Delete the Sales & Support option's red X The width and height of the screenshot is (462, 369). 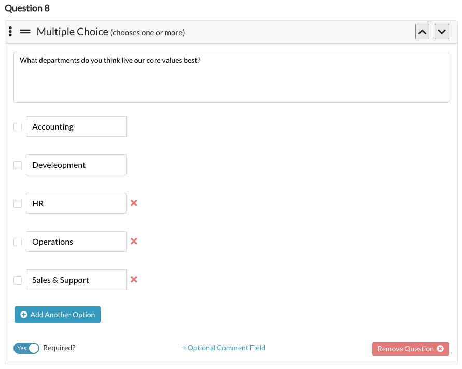pos(134,279)
